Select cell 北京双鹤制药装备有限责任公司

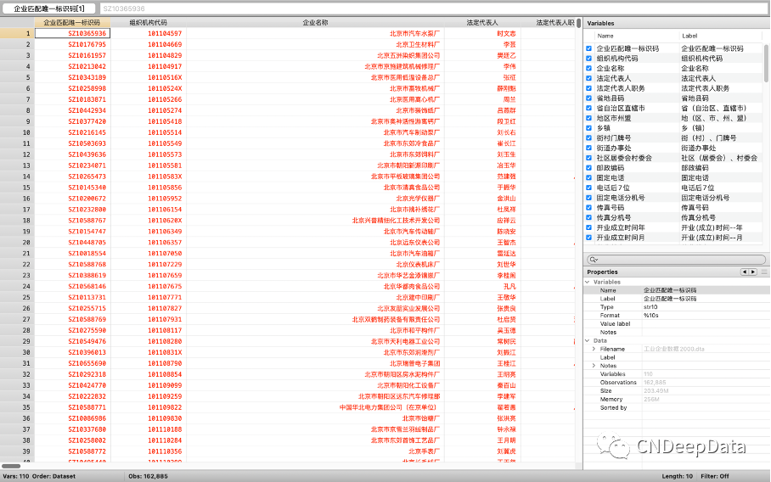(x=315, y=319)
